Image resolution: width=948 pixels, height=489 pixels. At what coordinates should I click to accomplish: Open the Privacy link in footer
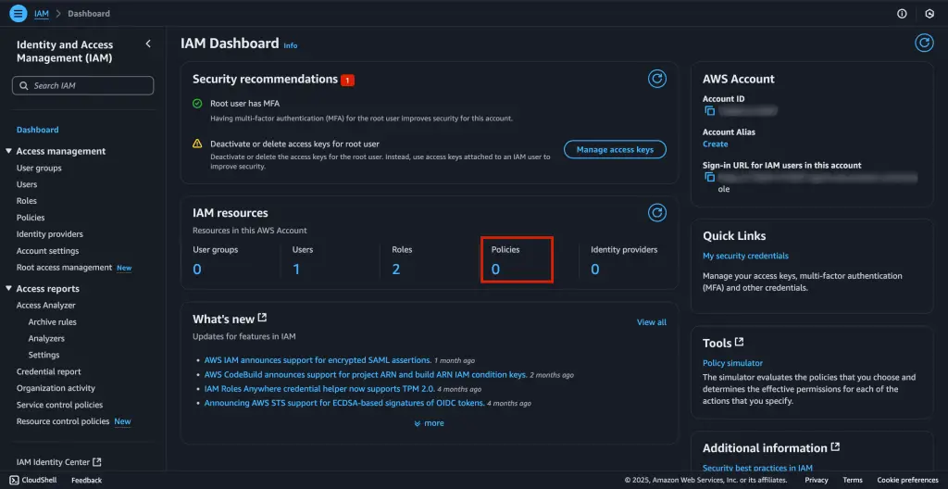[817, 480]
